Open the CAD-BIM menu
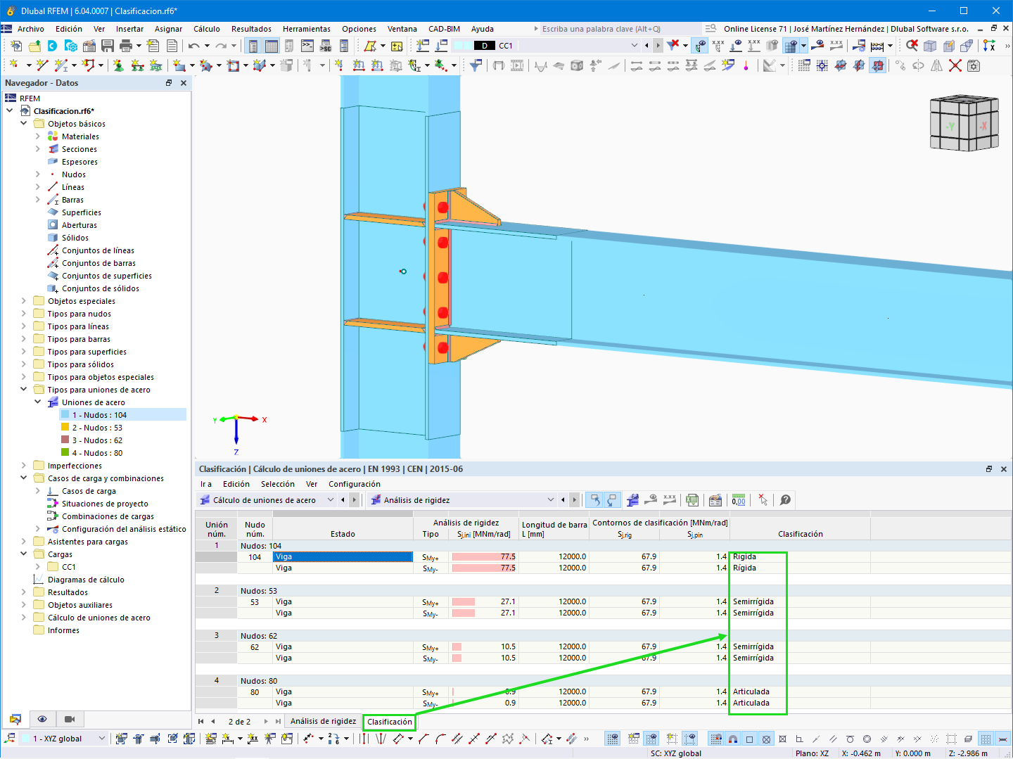 pos(444,29)
